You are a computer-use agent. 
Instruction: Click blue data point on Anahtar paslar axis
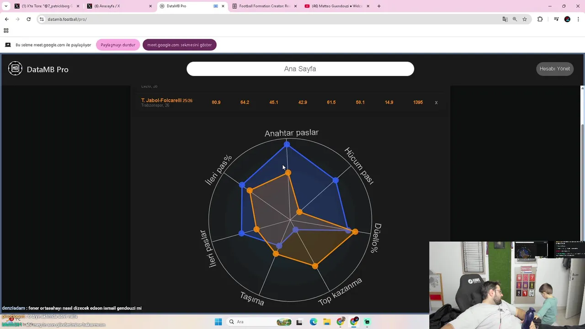coord(287,144)
